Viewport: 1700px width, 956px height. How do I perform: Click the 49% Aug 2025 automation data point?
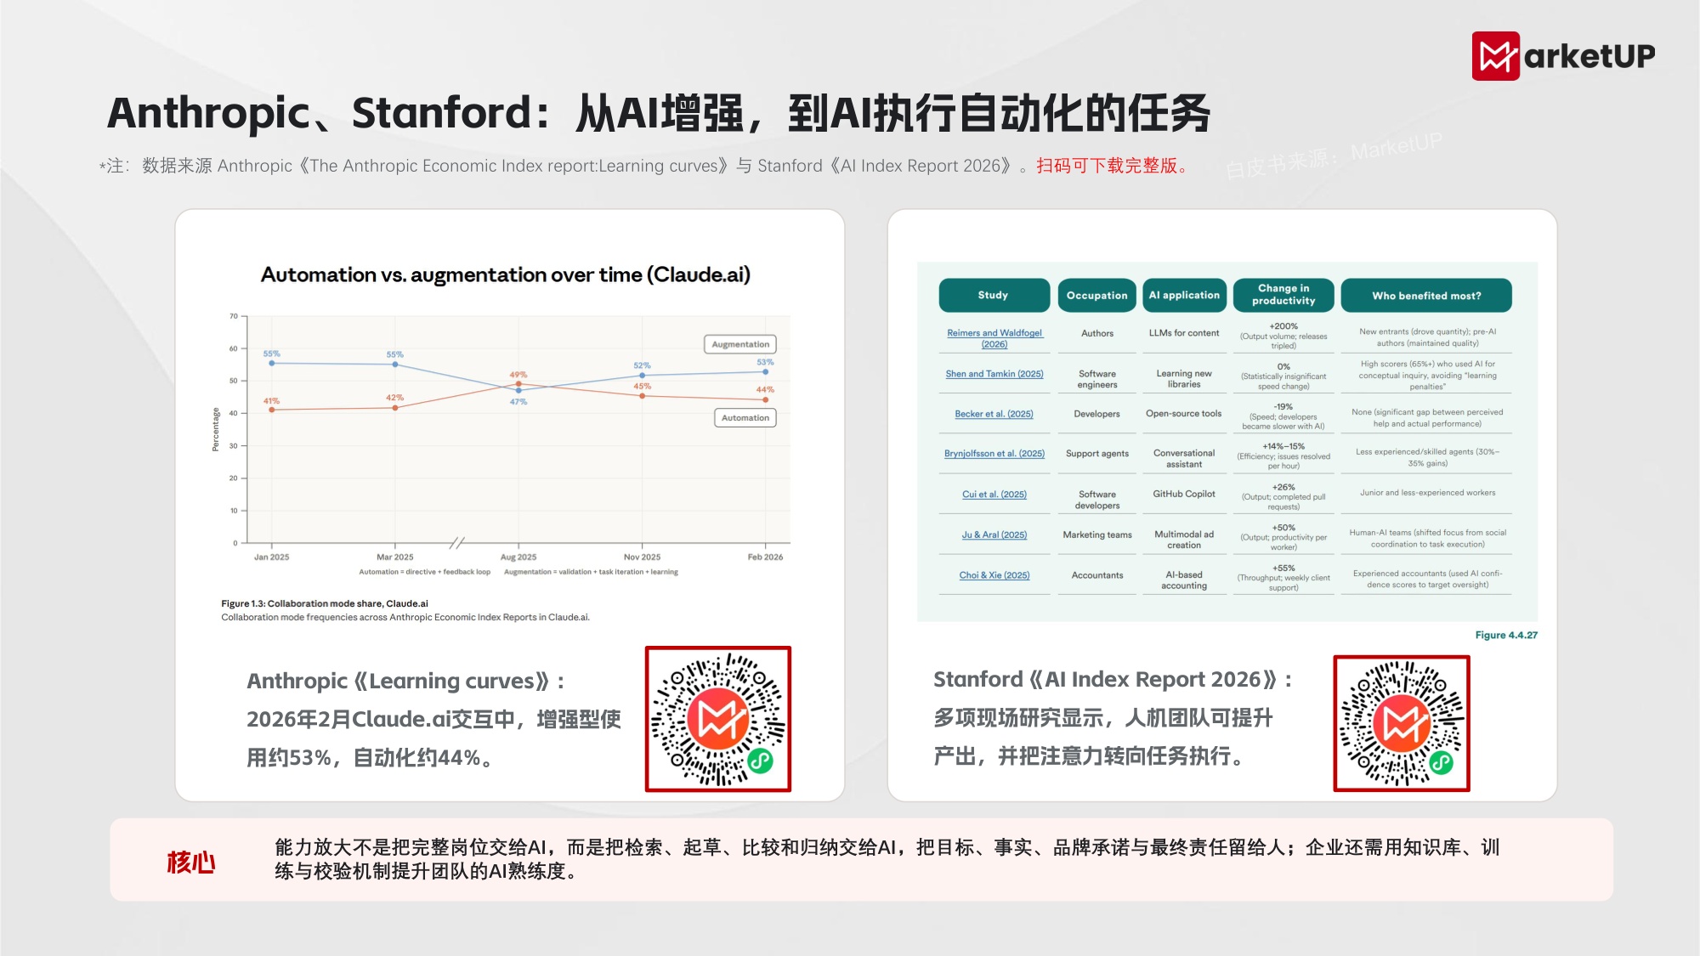(x=518, y=384)
